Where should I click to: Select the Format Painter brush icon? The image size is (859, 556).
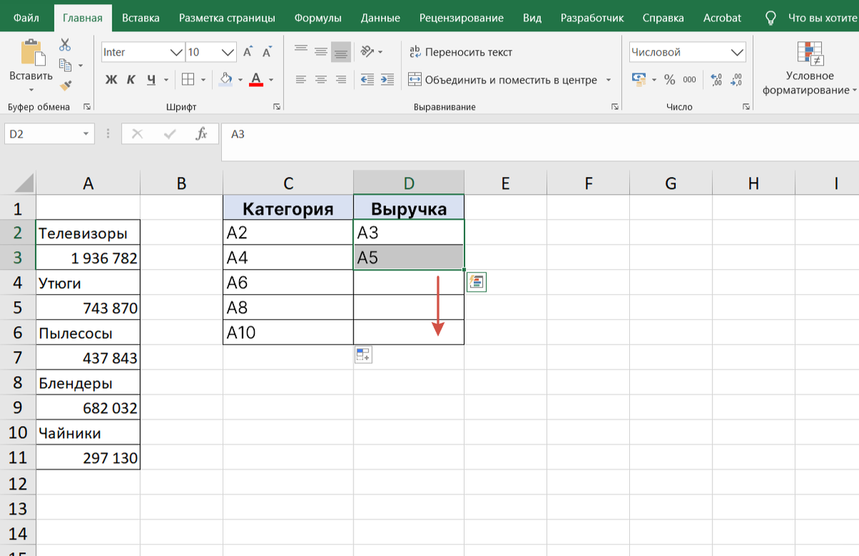(65, 85)
